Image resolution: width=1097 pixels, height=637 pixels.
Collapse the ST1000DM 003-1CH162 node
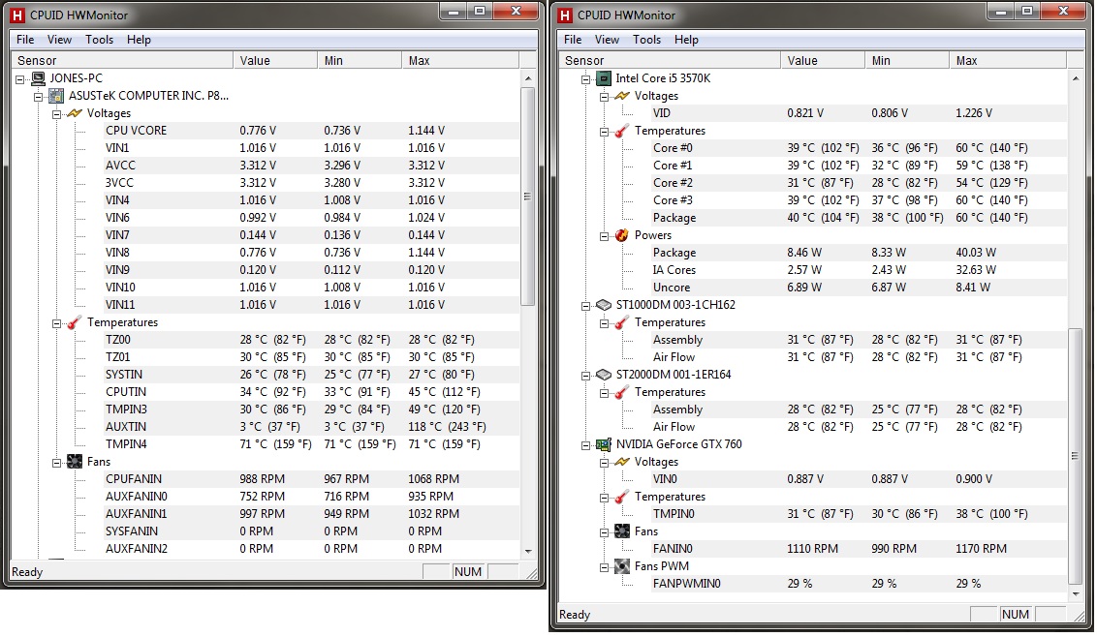586,306
